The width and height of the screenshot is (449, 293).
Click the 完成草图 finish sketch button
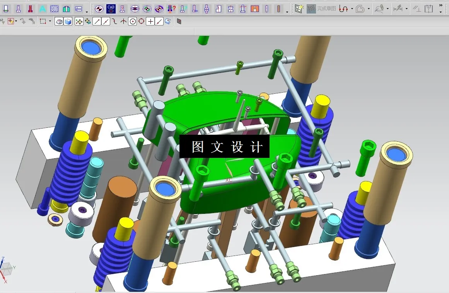tap(326, 8)
